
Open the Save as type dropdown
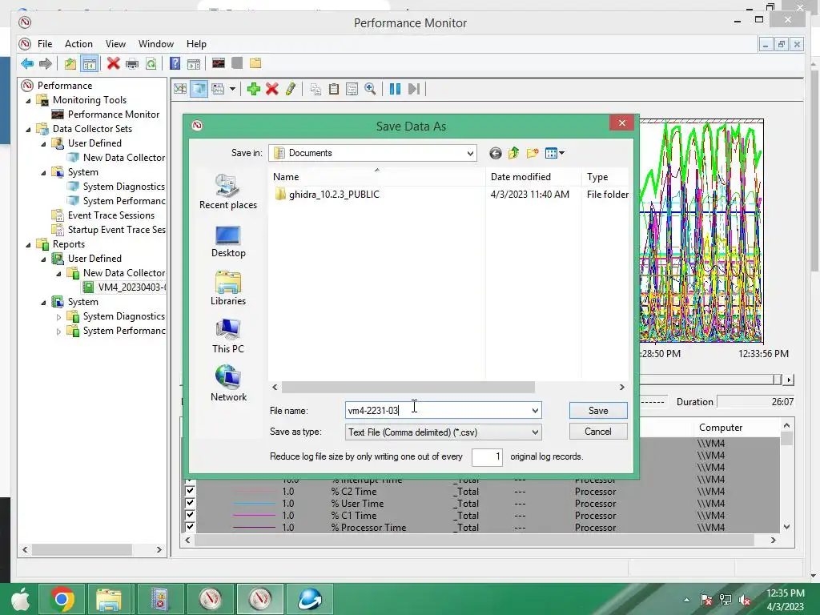tap(443, 432)
